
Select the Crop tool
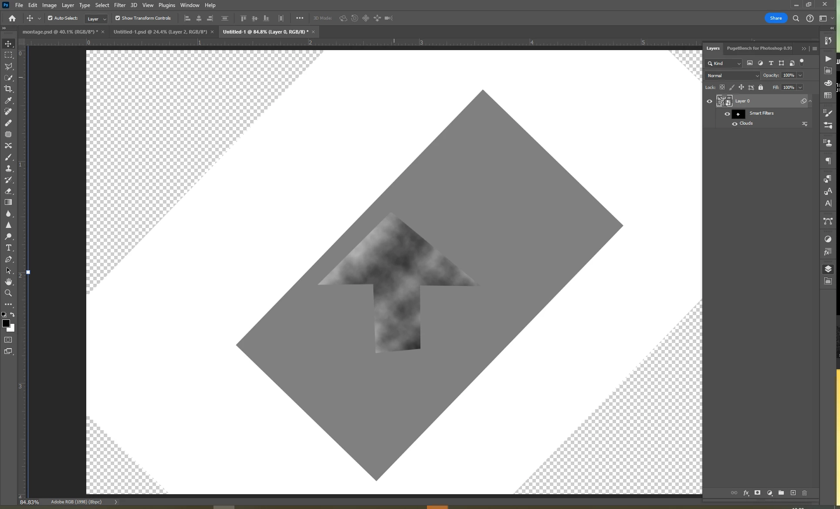click(x=8, y=89)
